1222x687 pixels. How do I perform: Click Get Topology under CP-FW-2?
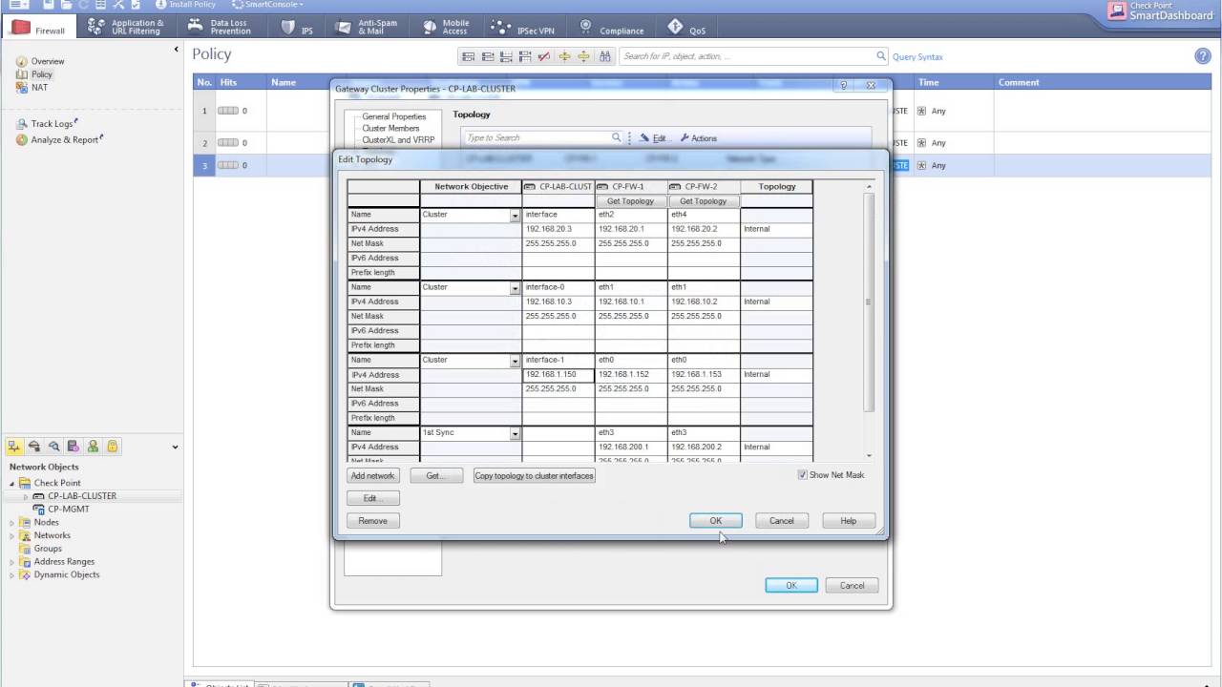click(x=704, y=201)
